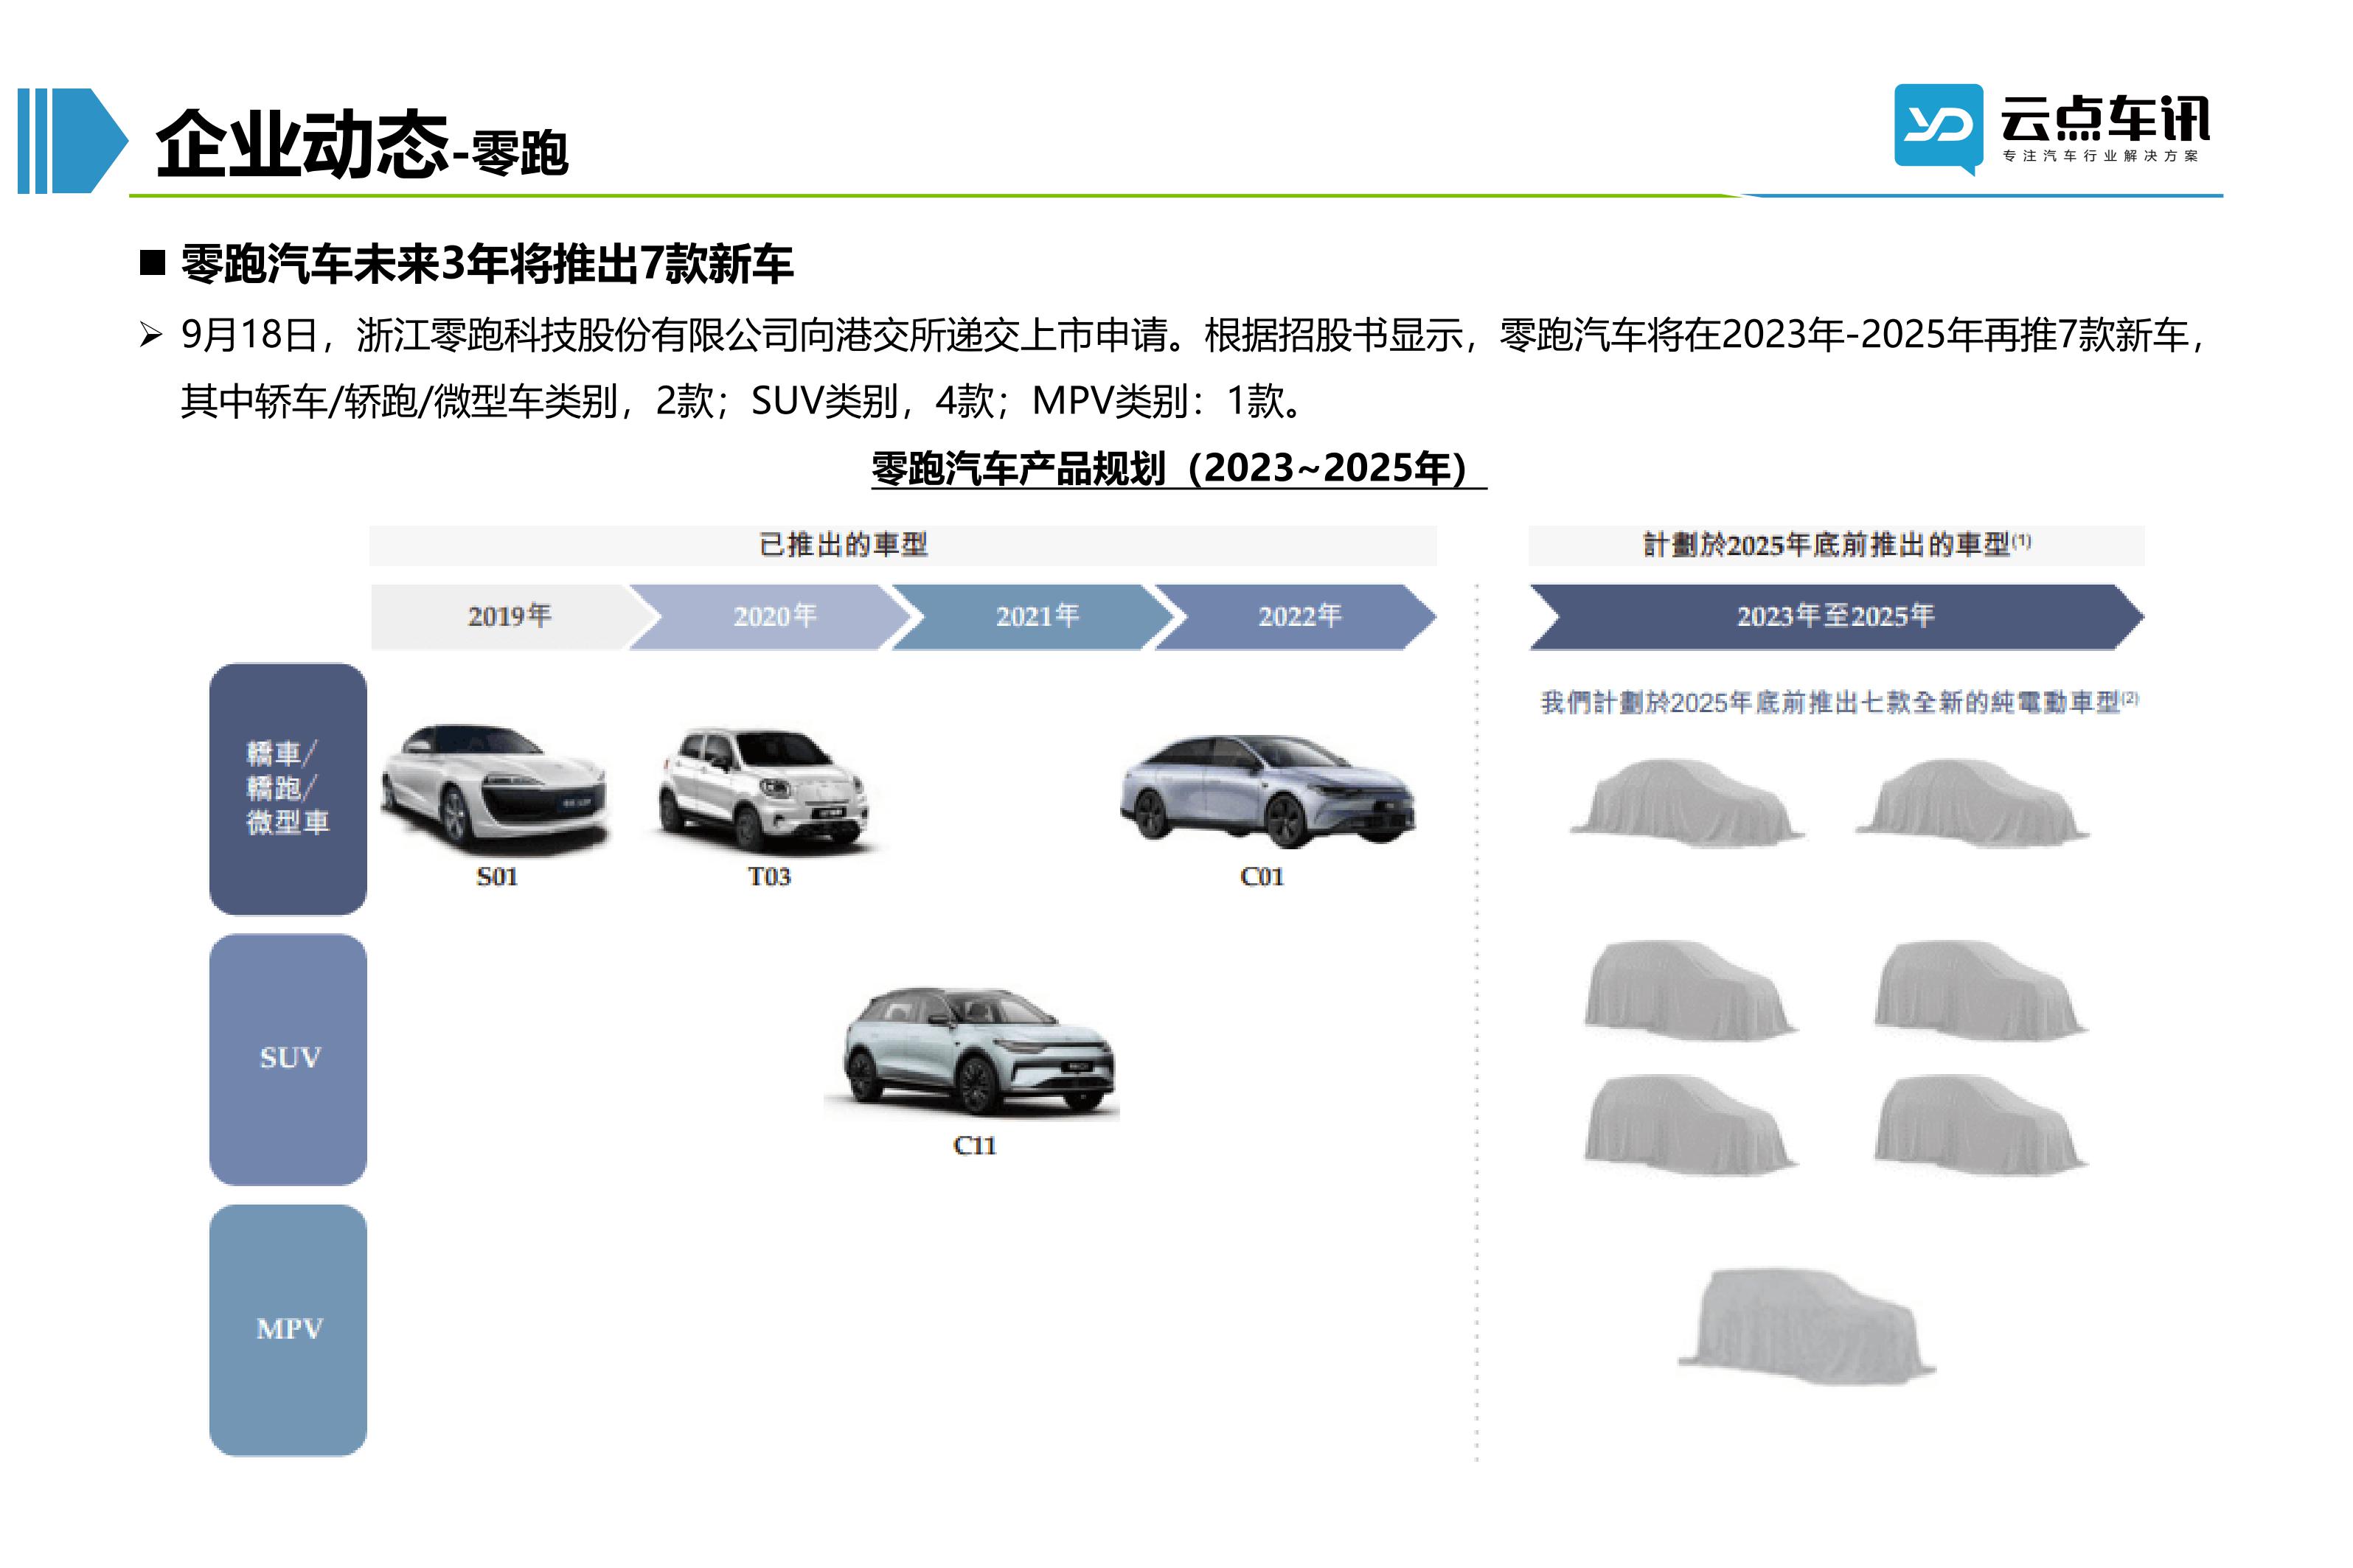
Task: Click the T03 label
Action: (769, 877)
